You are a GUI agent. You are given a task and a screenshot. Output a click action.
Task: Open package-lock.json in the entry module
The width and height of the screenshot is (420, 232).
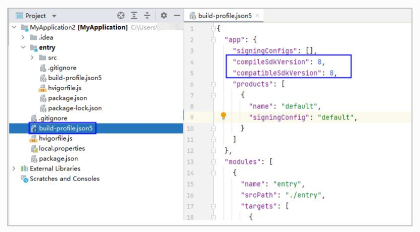point(75,108)
